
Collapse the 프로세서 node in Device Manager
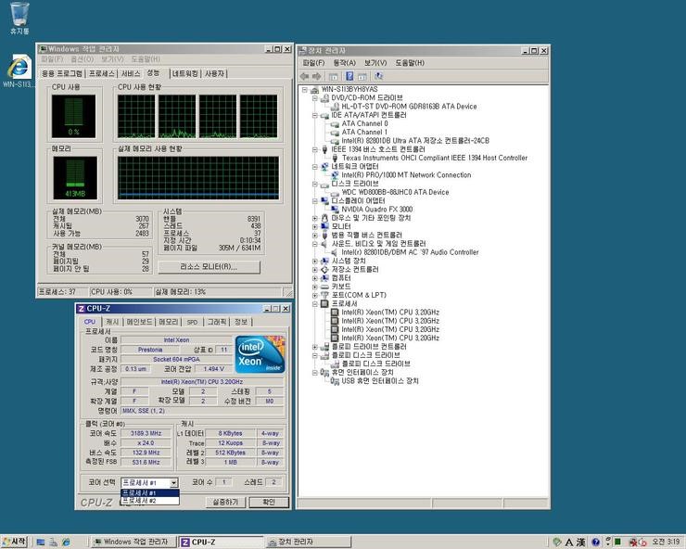[314, 303]
